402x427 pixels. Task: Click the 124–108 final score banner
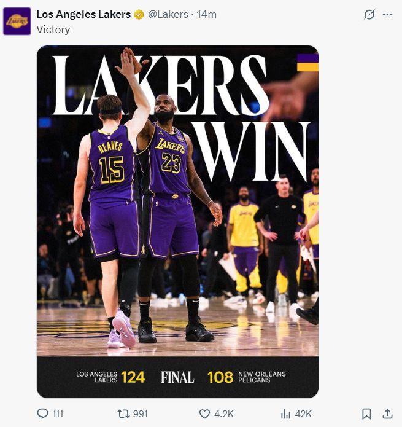coord(177,377)
